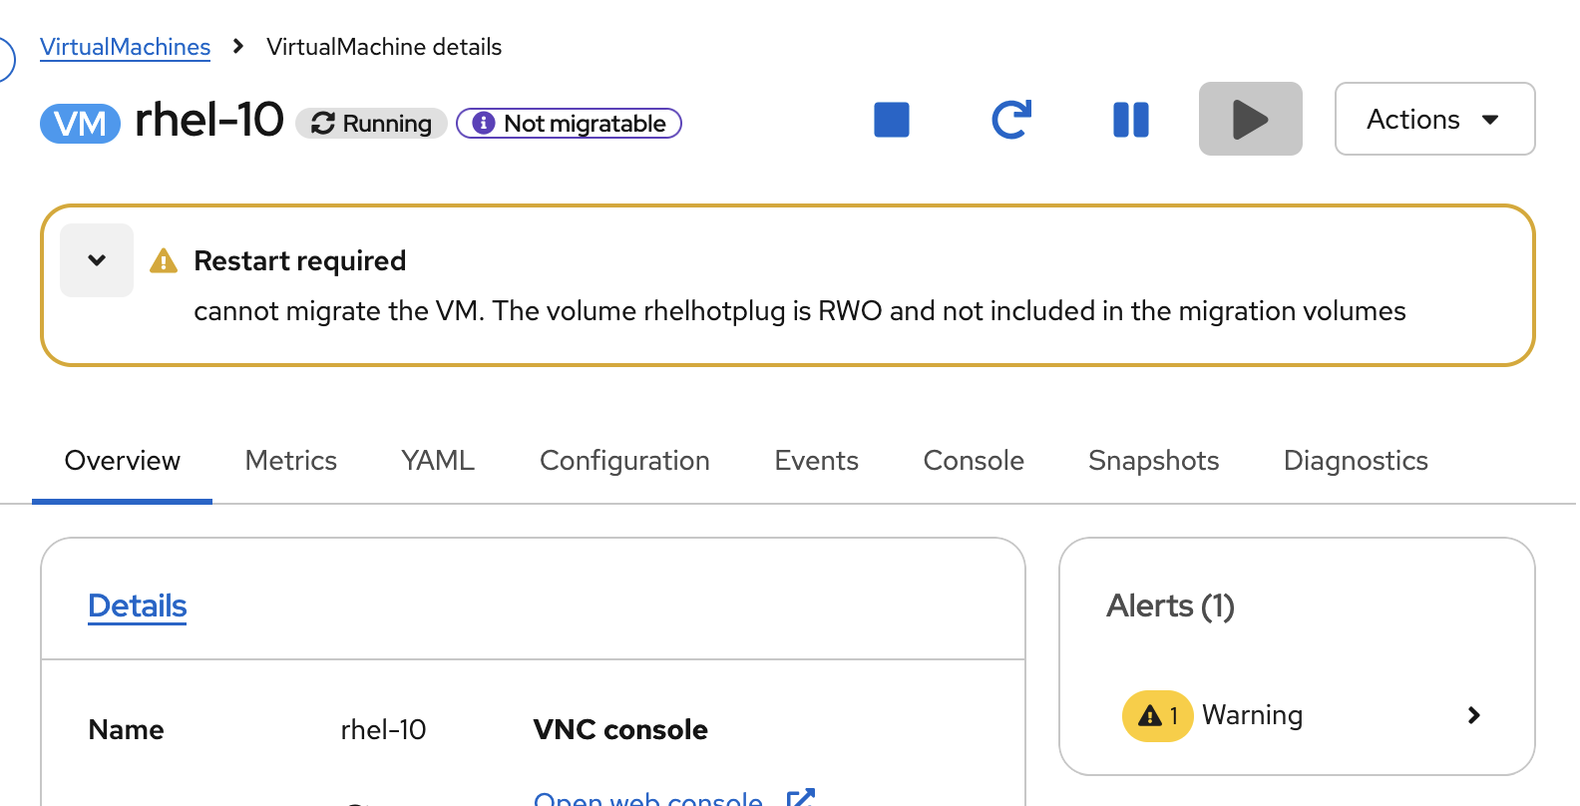Expand the Warning alerts row chevron
The height and width of the screenshot is (806, 1580).
[1473, 715]
